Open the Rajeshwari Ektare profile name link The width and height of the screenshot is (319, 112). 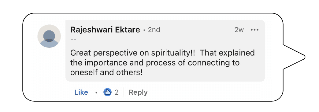105,30
